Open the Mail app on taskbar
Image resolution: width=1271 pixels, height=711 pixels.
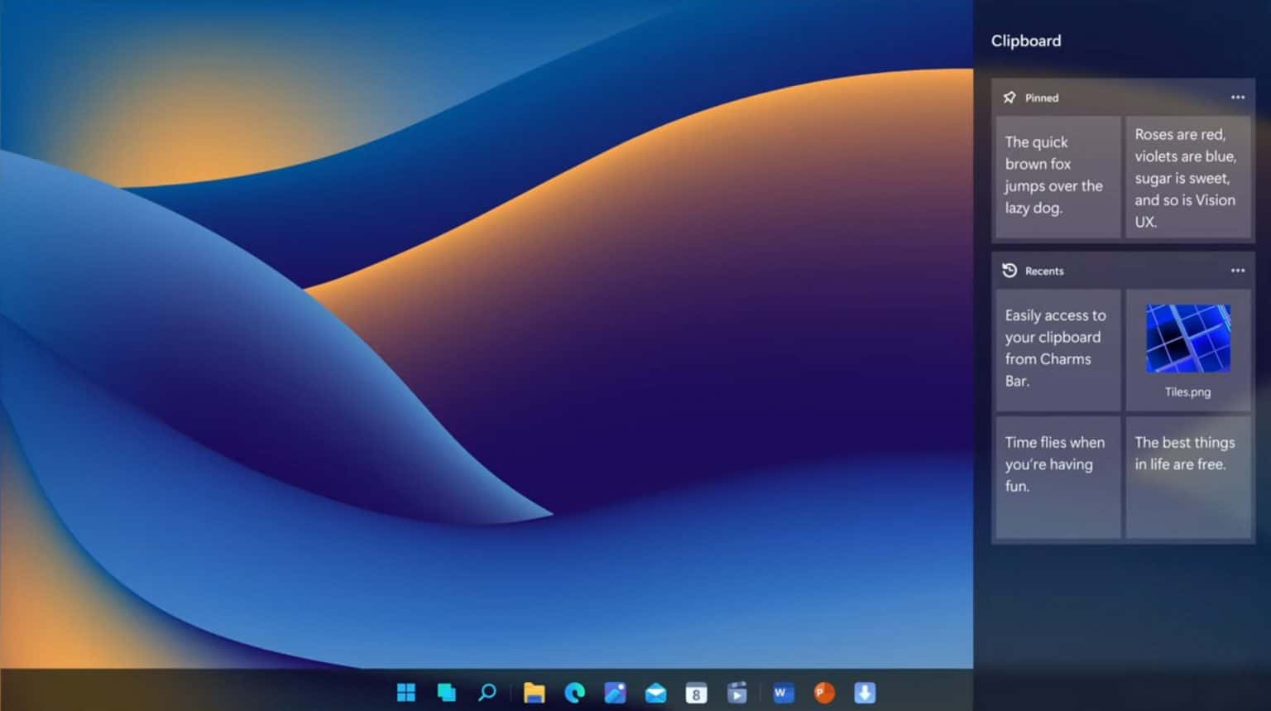pyautogui.click(x=655, y=692)
